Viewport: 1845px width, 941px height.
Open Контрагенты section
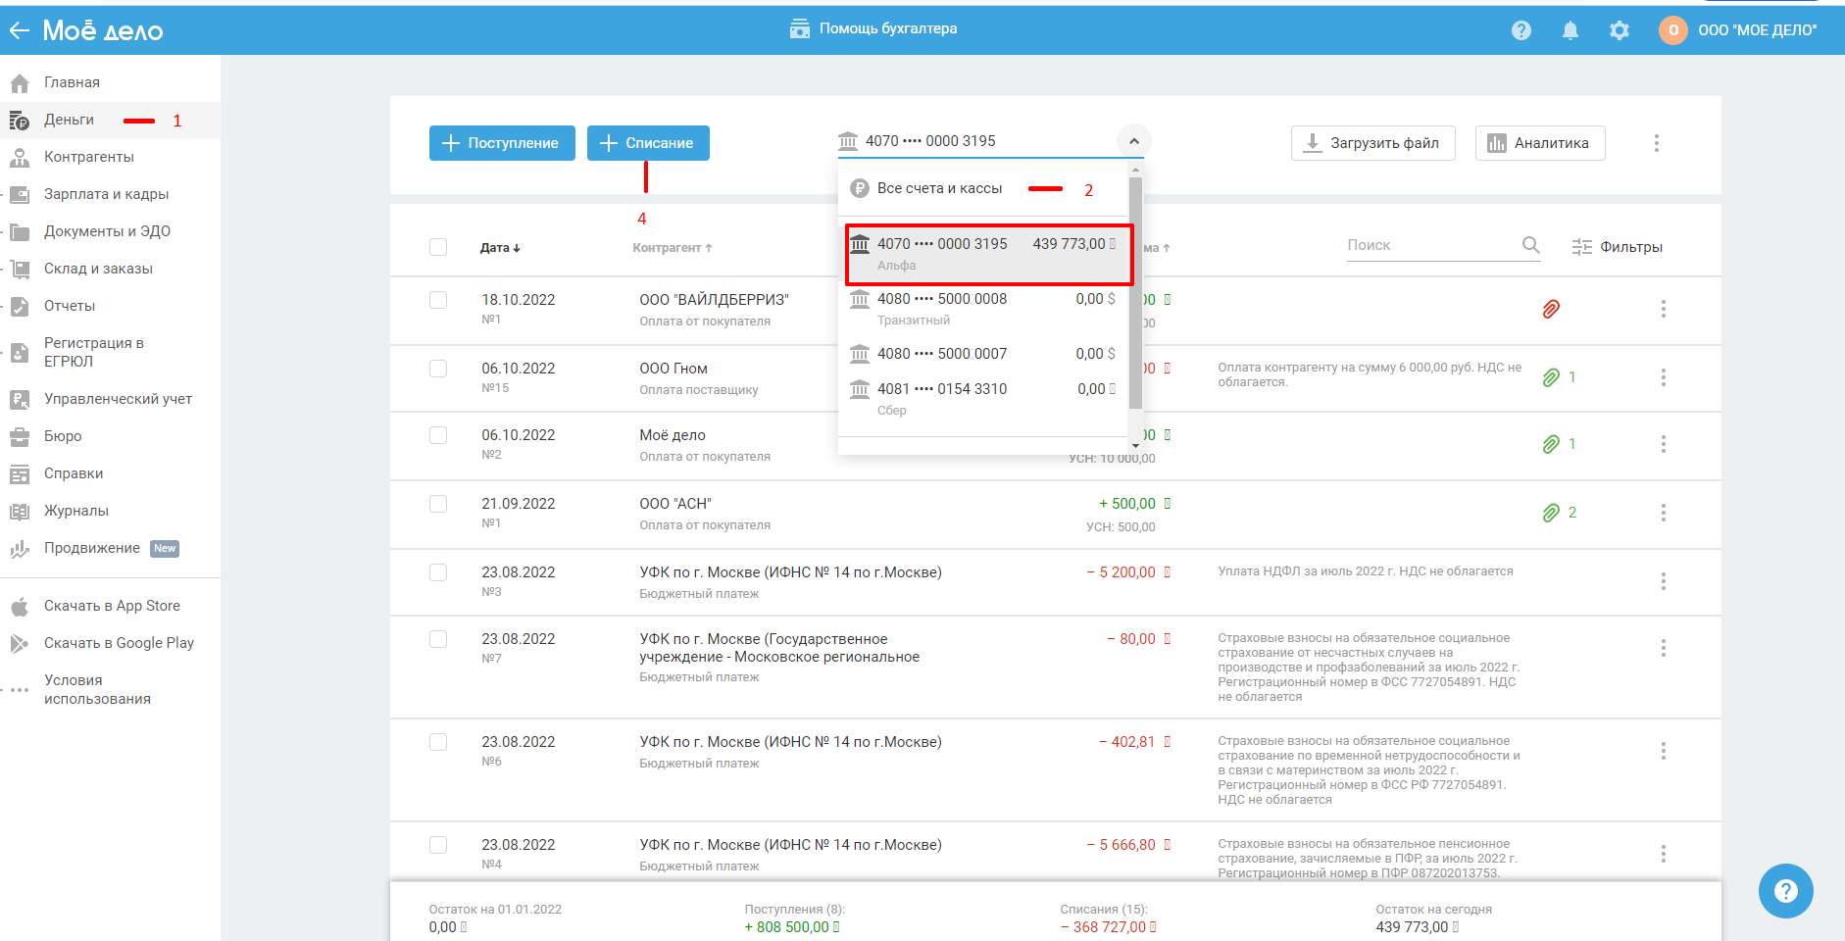pos(88,157)
